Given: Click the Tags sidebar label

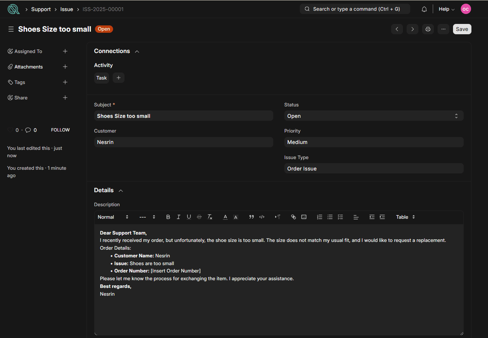Looking at the screenshot, I should coord(20,82).
